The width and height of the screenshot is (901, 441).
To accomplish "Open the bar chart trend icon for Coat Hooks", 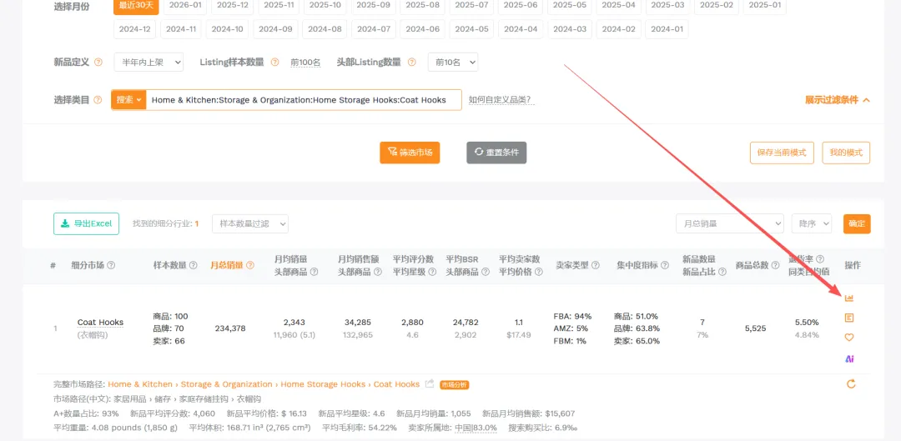I will (x=849, y=298).
